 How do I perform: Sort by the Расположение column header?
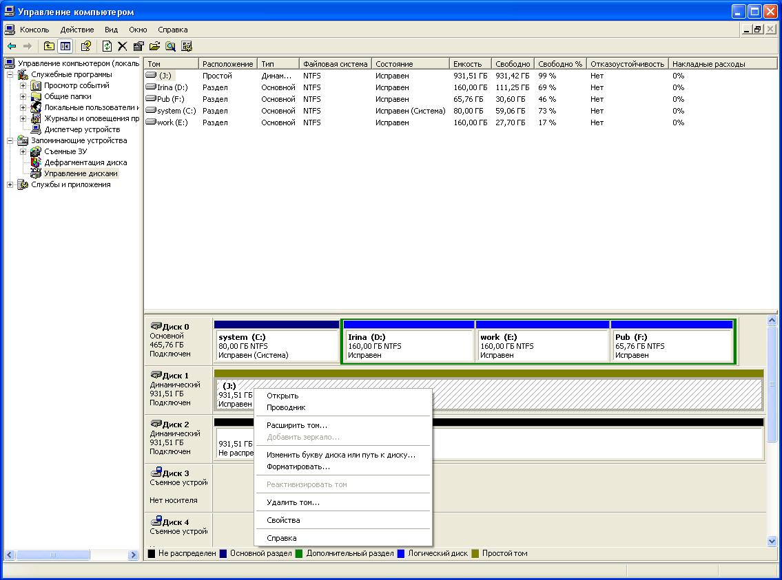[227, 64]
